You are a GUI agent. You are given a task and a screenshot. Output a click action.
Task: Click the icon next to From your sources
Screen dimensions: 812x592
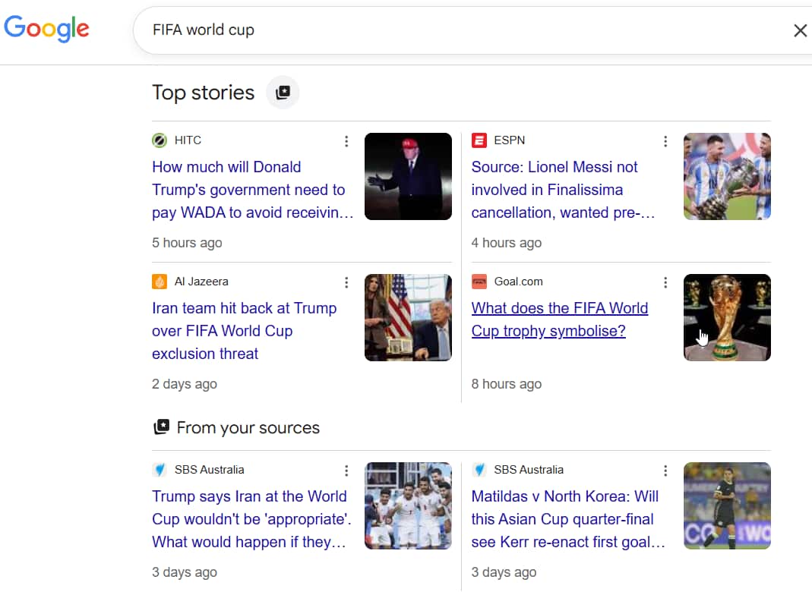162,427
